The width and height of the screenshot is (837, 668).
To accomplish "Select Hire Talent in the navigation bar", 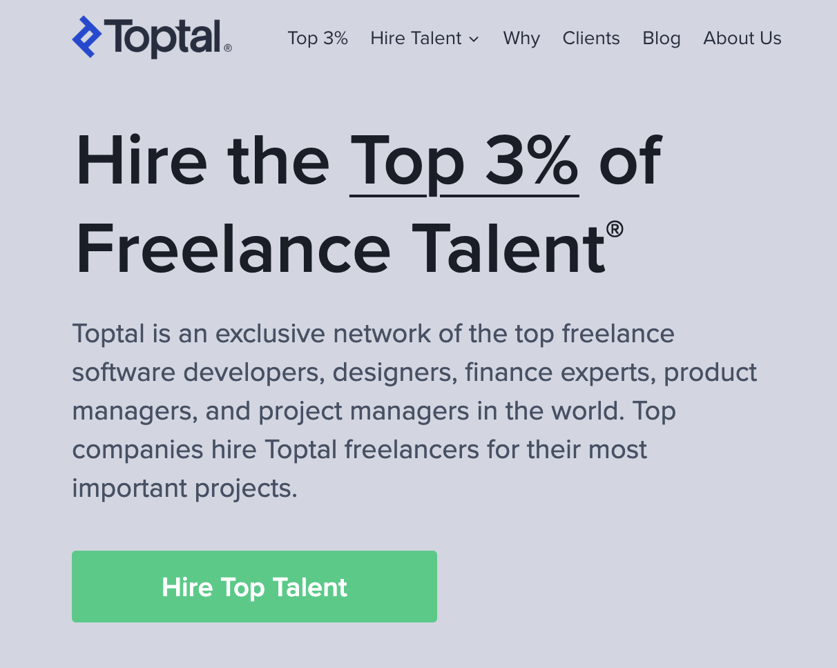I will [416, 38].
